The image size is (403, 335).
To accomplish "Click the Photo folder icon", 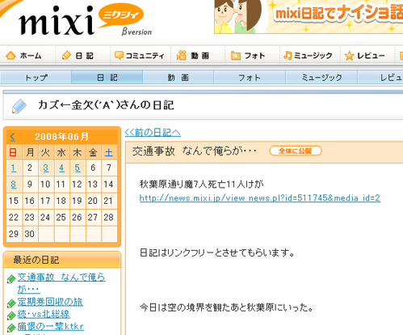I will pos(236,56).
